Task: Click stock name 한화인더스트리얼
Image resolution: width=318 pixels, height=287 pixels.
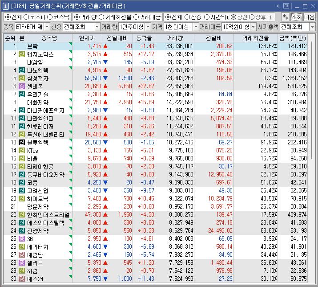Action: pos(48,215)
